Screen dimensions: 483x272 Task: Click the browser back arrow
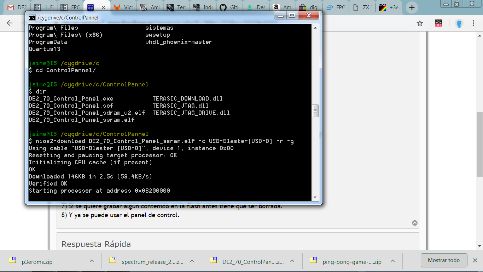click(10, 23)
